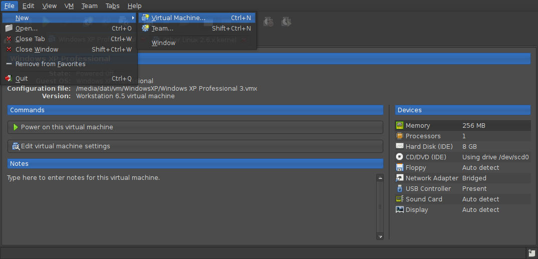Click the Display monitor icon

pyautogui.click(x=399, y=209)
